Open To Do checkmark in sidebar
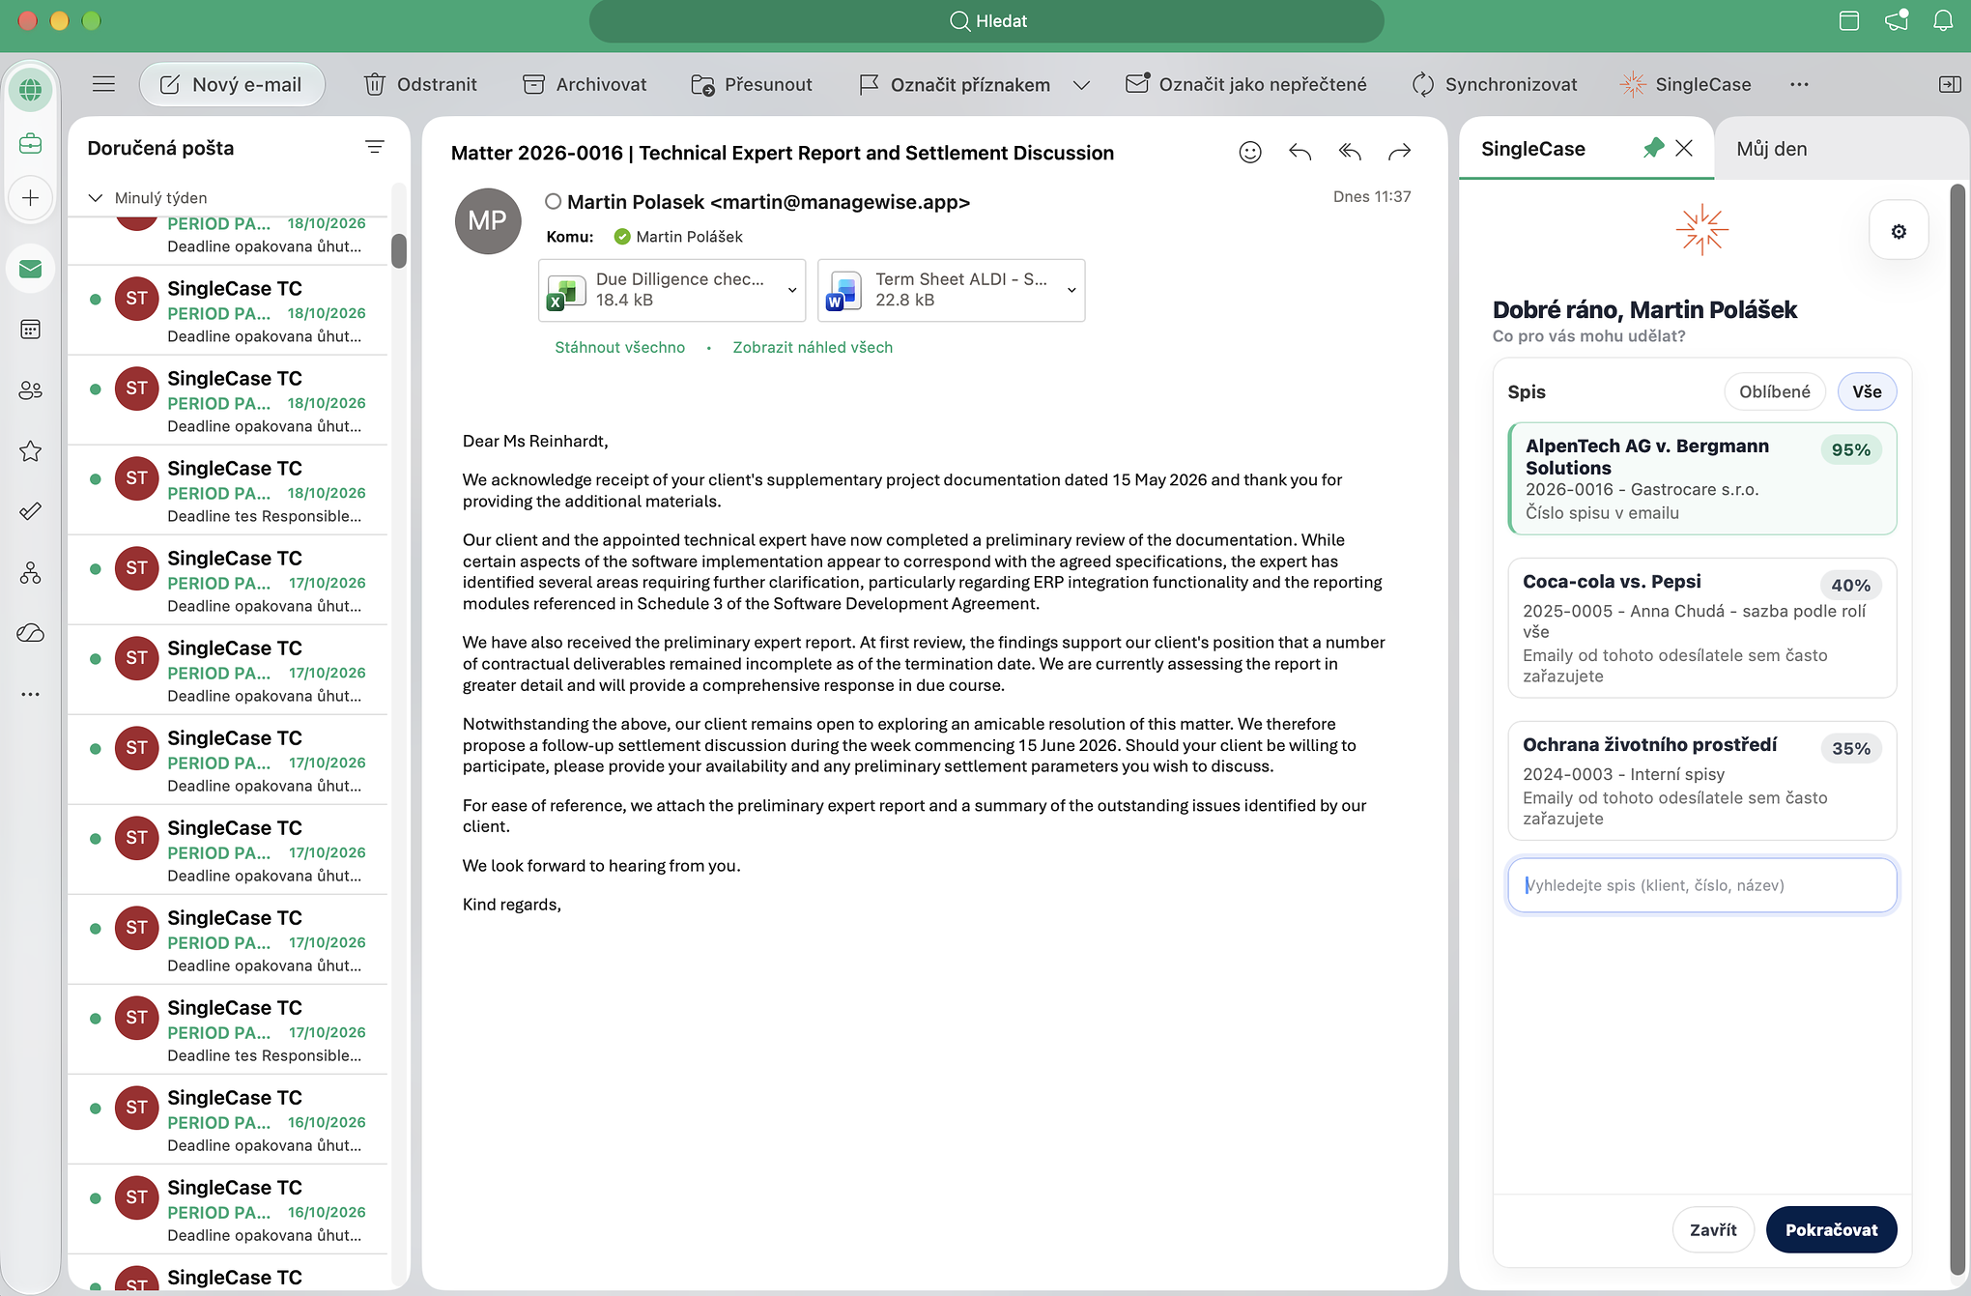1971x1296 pixels. tap(31, 511)
